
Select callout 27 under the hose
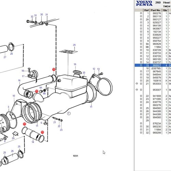click(x=5, y=57)
